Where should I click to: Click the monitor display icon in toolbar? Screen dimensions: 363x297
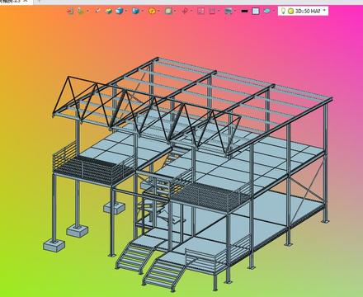229,12
